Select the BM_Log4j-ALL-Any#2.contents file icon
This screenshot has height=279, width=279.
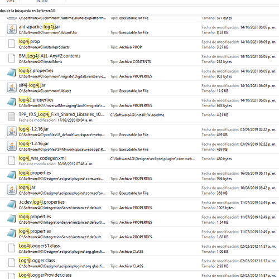12,59
